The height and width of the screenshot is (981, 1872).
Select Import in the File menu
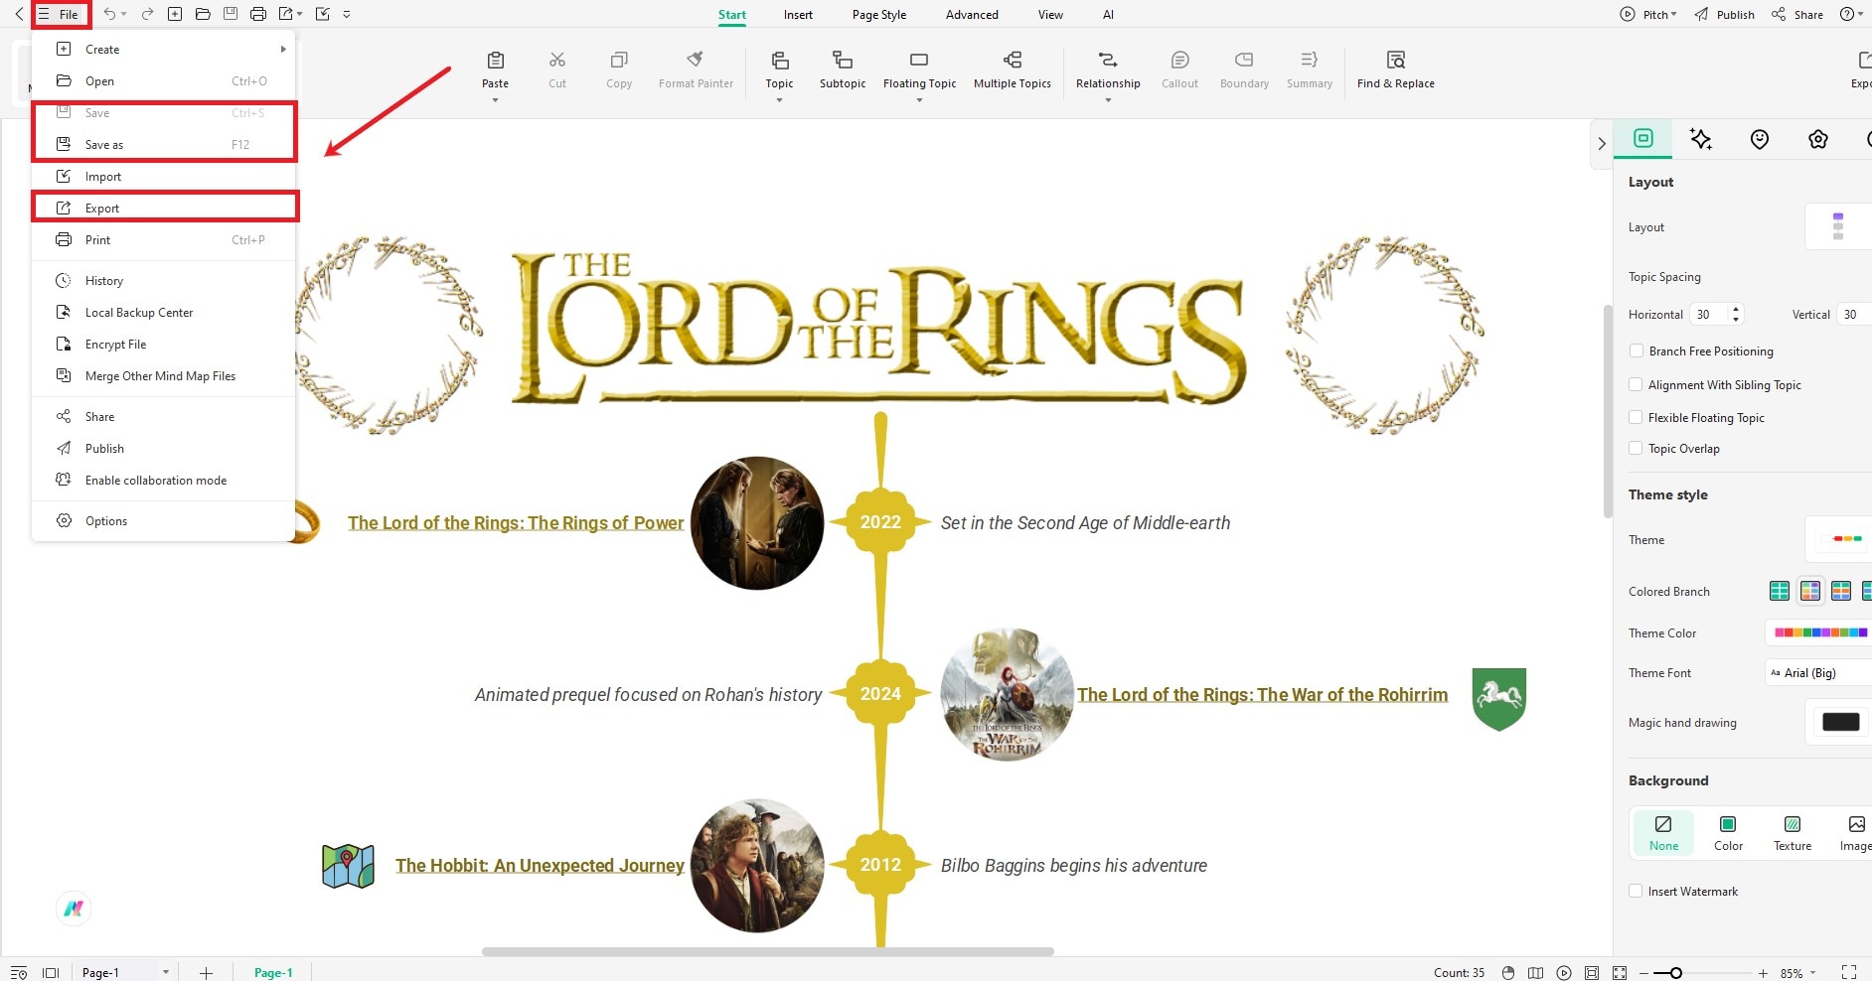(x=164, y=176)
